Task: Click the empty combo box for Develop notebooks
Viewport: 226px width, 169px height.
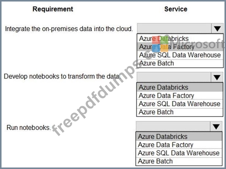Action: click(174, 77)
